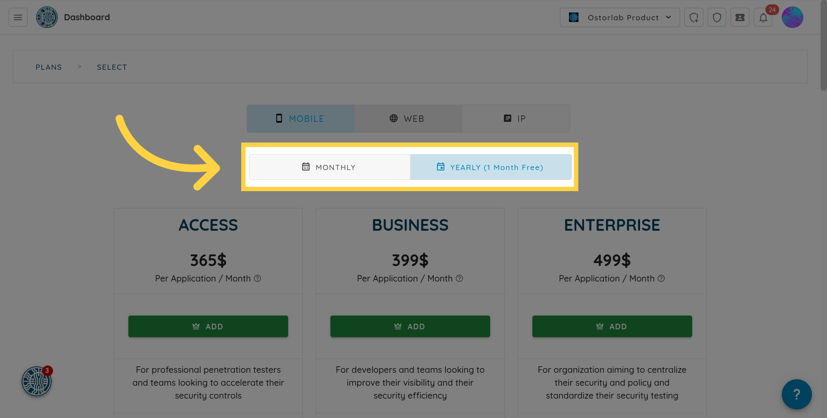The height and width of the screenshot is (418, 827).
Task: Add the Business plan
Action: (x=410, y=326)
